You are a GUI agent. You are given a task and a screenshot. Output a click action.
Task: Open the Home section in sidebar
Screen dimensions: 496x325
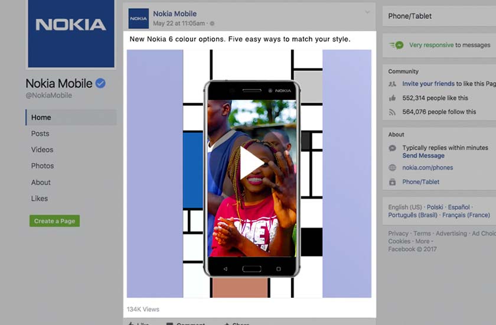coord(71,118)
